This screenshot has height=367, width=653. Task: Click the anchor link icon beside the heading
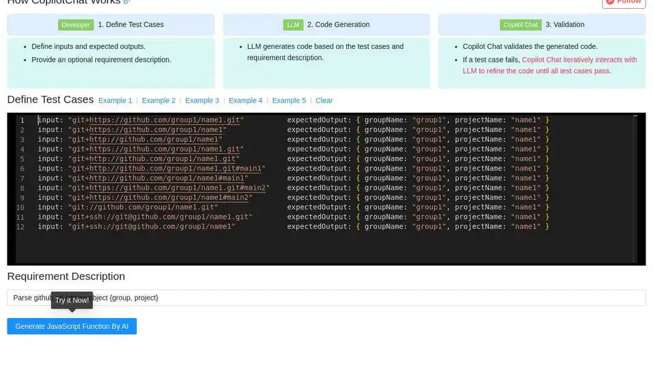coord(127,2)
